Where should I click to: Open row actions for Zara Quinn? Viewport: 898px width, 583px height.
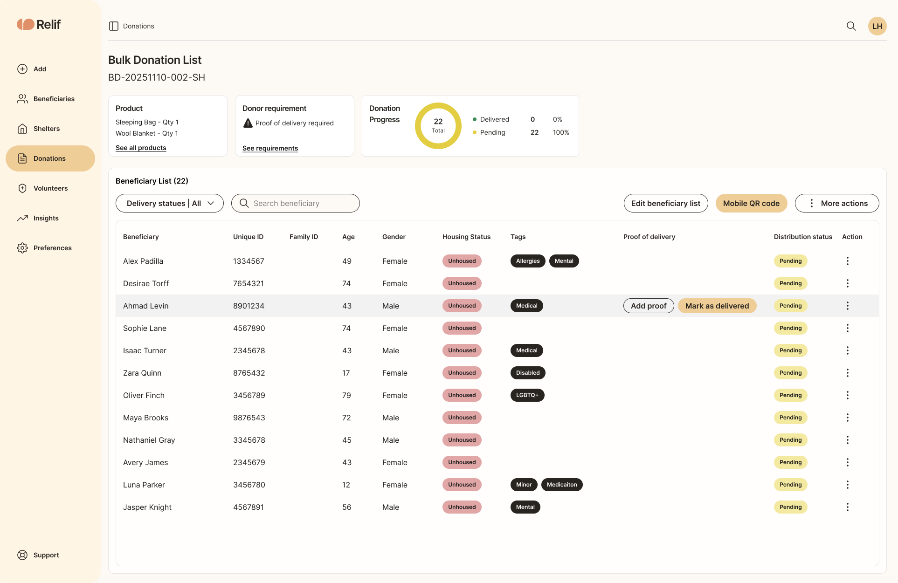point(848,373)
